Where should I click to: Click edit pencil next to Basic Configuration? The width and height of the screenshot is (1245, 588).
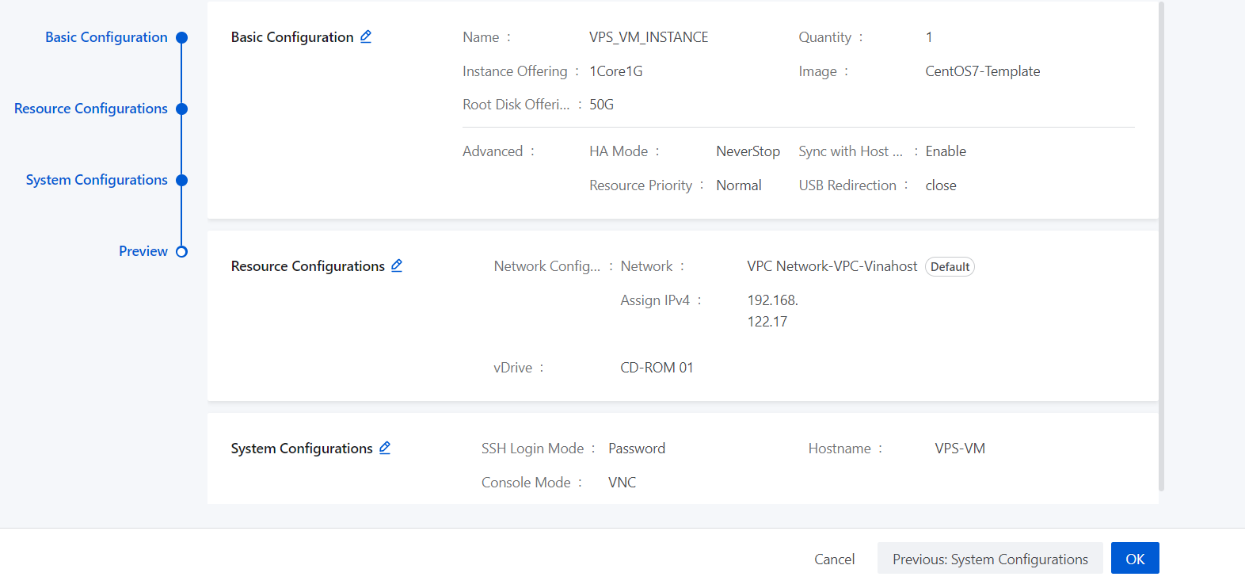pyautogui.click(x=366, y=36)
